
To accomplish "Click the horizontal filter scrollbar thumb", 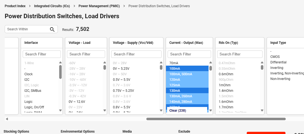I will 216,119.
